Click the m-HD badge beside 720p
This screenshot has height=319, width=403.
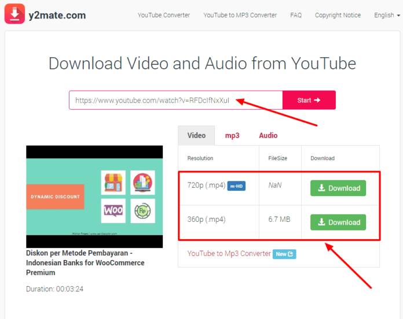coord(236,186)
